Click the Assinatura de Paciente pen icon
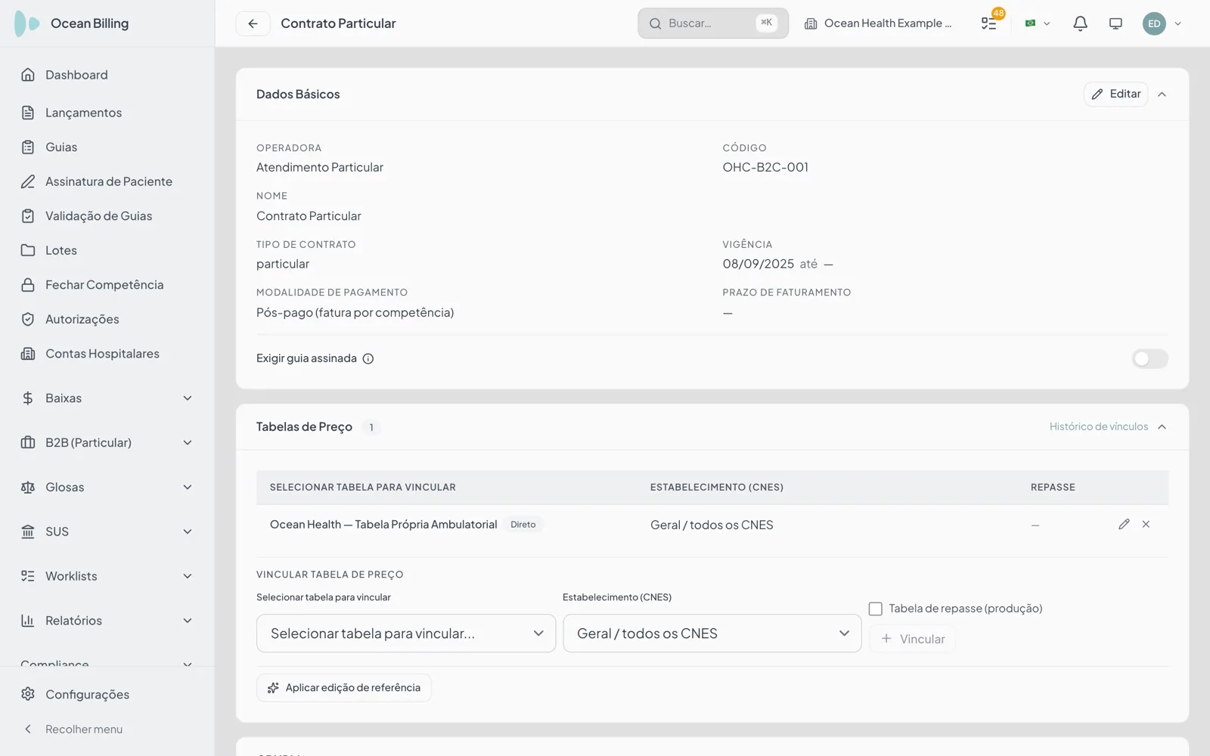Viewport: 1210px width, 756px height. coord(28,181)
